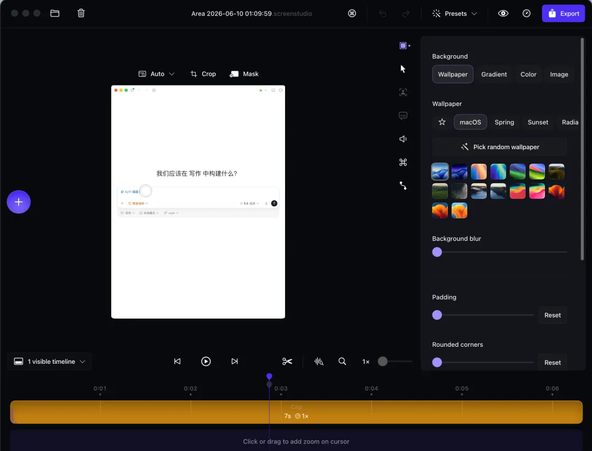This screenshot has height=451, width=592.
Task: Click the trash delete icon
Action: point(81,13)
